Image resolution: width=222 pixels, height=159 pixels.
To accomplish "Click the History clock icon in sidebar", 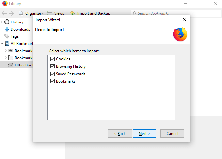I will pos(7,22).
